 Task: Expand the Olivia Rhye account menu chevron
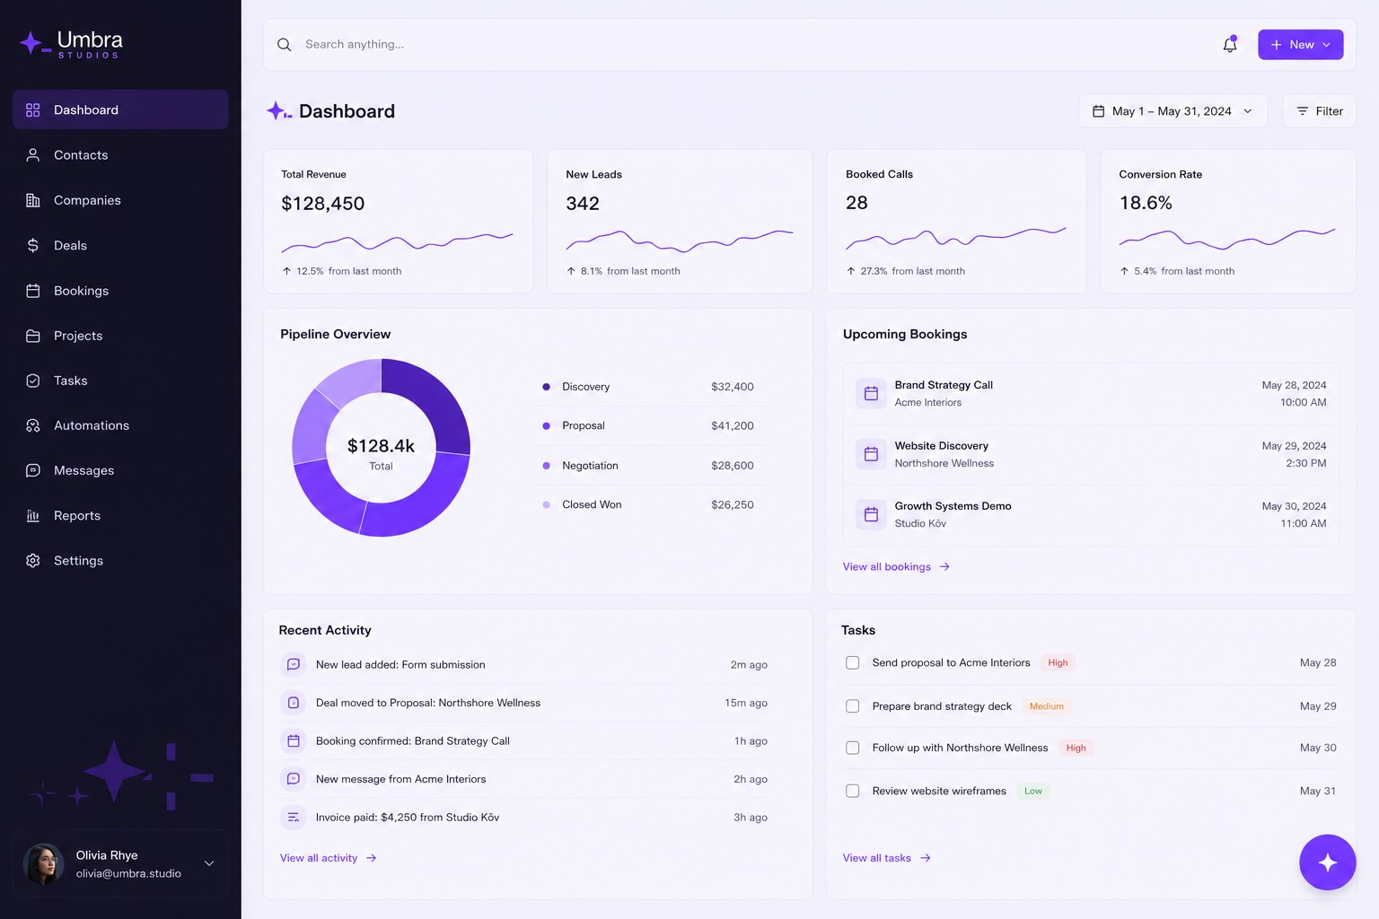pyautogui.click(x=209, y=863)
